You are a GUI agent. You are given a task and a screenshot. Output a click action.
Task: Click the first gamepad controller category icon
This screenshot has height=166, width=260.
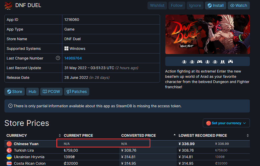pyautogui.click(x=200, y=62)
